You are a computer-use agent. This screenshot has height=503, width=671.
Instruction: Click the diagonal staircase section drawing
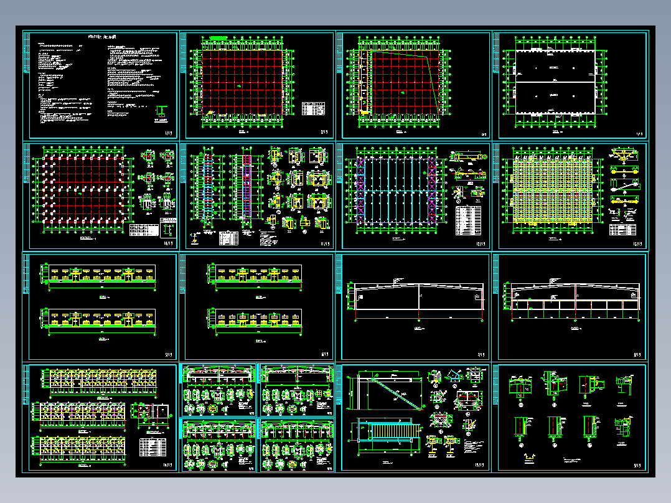click(387, 391)
